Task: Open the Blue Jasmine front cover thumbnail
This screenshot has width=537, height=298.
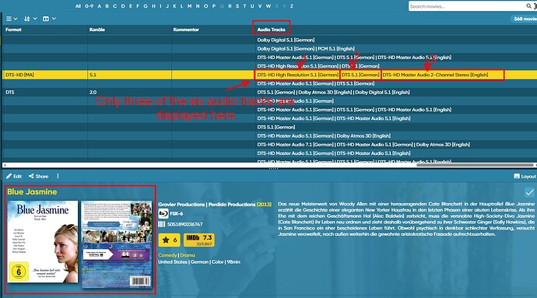Action: 43,242
